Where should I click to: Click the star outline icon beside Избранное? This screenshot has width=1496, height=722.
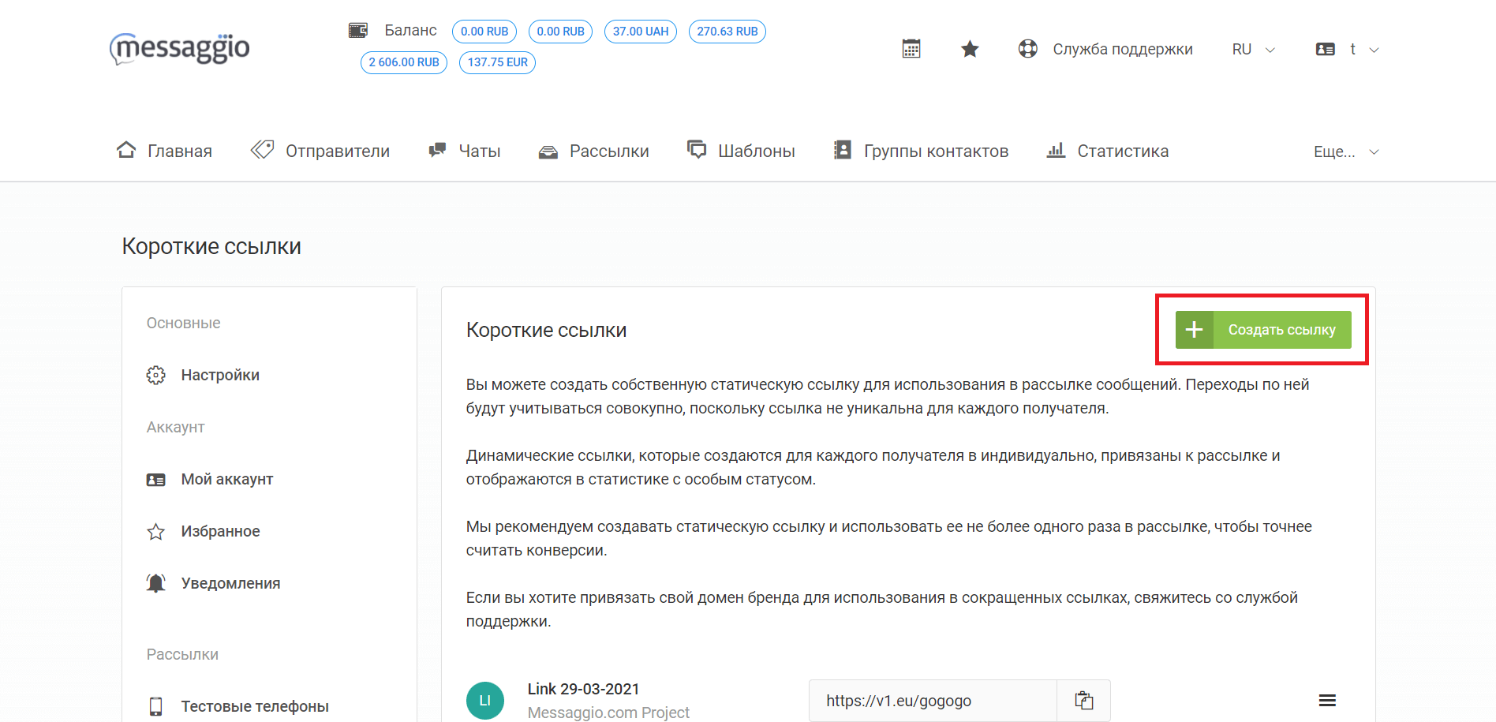156,532
